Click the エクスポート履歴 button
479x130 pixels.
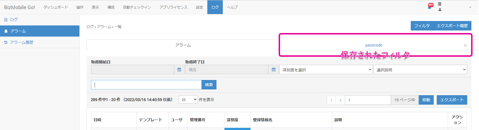[x=452, y=25]
